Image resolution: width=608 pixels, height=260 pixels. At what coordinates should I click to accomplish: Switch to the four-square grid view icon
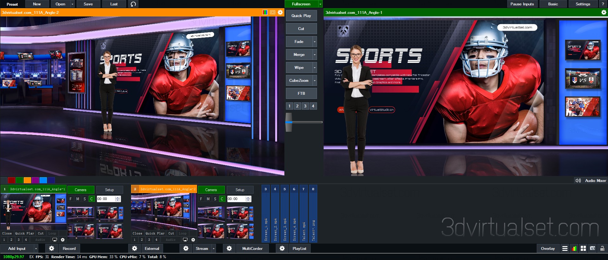(x=583, y=248)
